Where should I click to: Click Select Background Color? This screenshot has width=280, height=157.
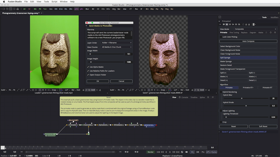tap(248, 46)
